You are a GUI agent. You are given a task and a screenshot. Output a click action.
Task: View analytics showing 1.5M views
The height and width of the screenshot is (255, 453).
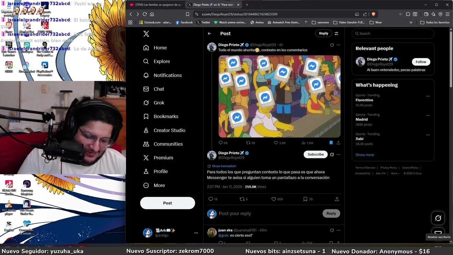pos(307,143)
